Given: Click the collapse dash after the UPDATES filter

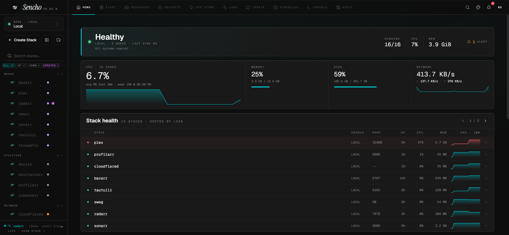Looking at the screenshot, I should coord(64,66).
